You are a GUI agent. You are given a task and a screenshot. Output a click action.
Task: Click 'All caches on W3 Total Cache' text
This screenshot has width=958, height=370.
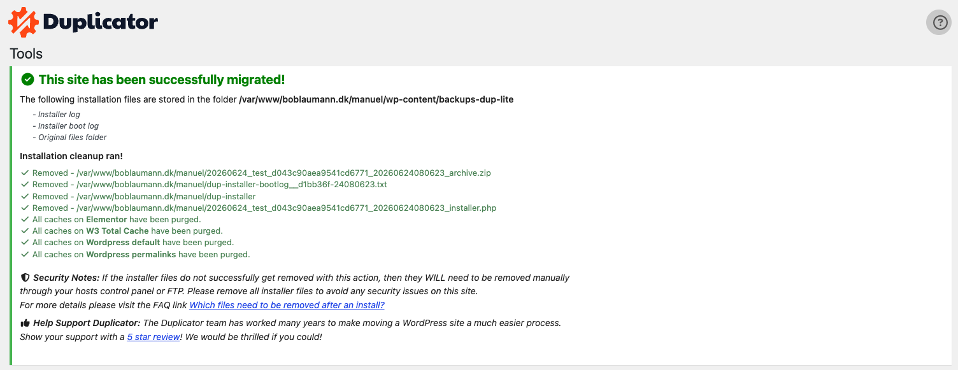point(90,231)
